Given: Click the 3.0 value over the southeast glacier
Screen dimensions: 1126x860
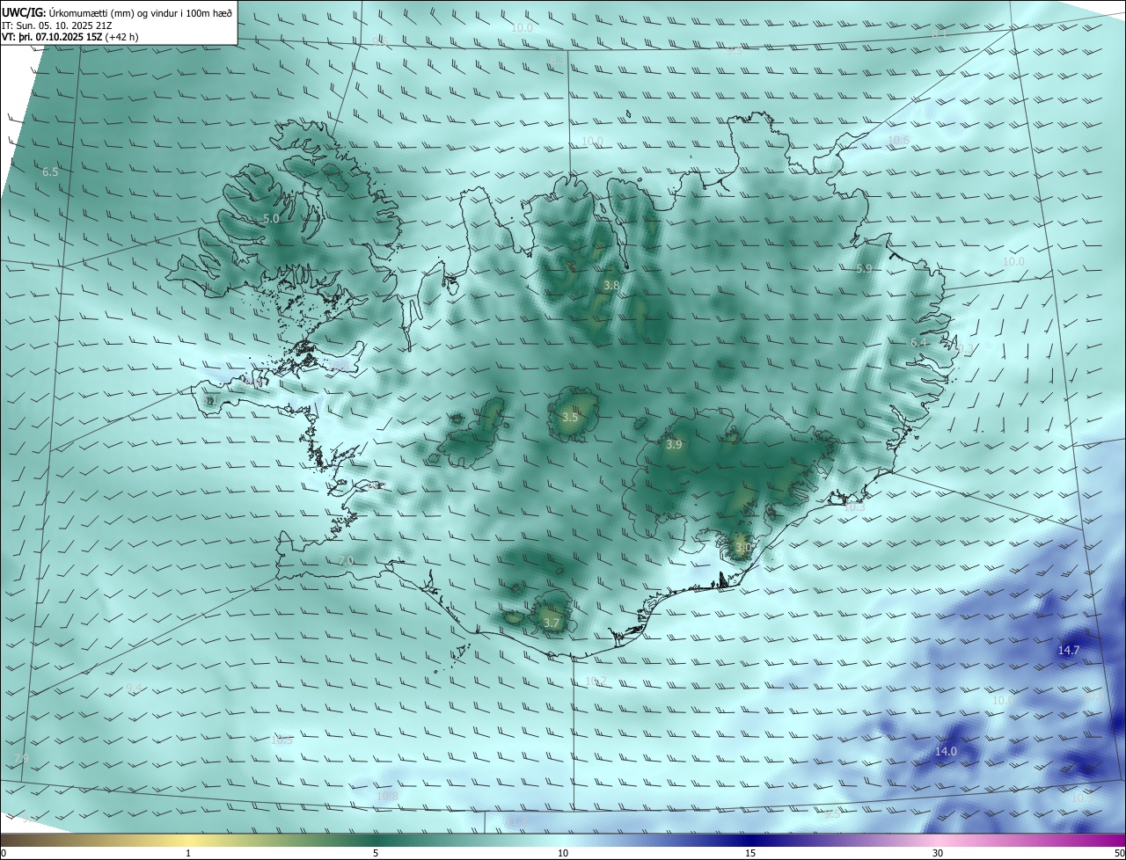Looking at the screenshot, I should coord(742,547).
